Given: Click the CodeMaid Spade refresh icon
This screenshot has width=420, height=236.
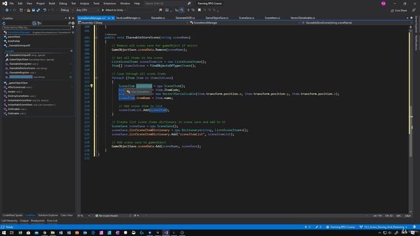Looking at the screenshot, I should [4, 24].
